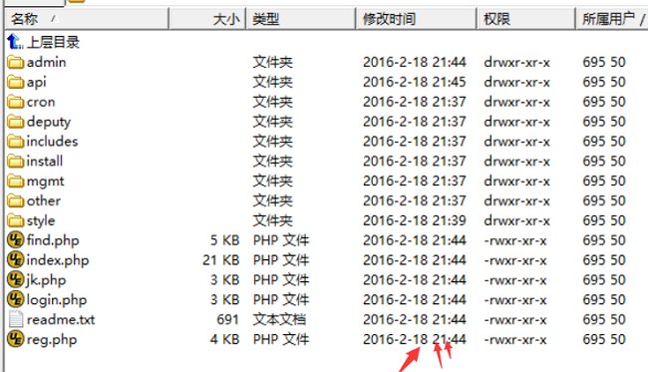Click the reg.php file icon
The width and height of the screenshot is (648, 372).
[16, 339]
